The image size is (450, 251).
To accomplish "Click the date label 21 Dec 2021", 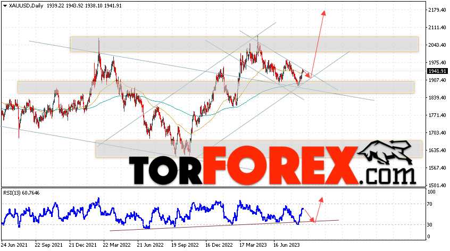I will click(82, 245).
